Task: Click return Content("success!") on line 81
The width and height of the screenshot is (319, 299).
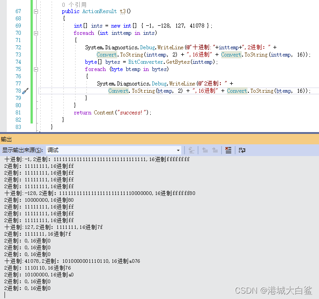Action: (113, 113)
